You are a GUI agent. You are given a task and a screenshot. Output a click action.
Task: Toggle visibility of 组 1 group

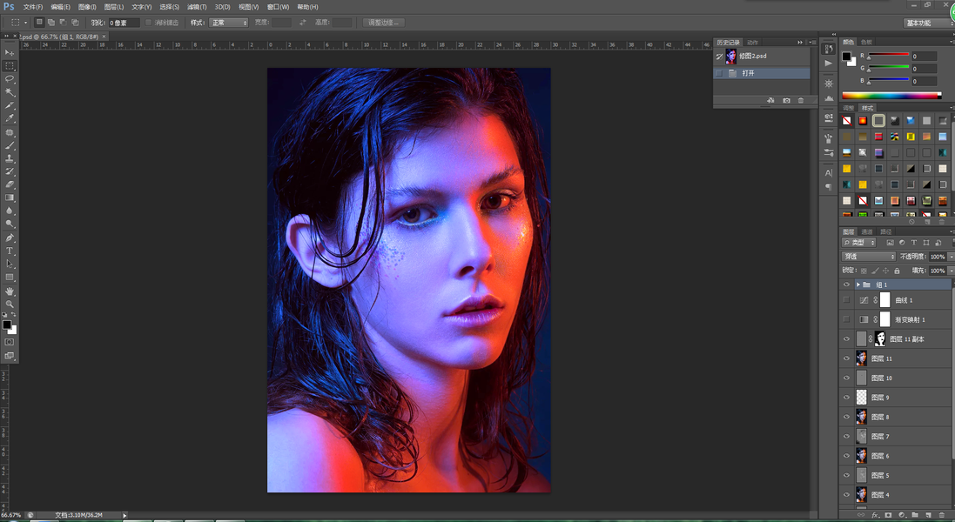pyautogui.click(x=846, y=284)
